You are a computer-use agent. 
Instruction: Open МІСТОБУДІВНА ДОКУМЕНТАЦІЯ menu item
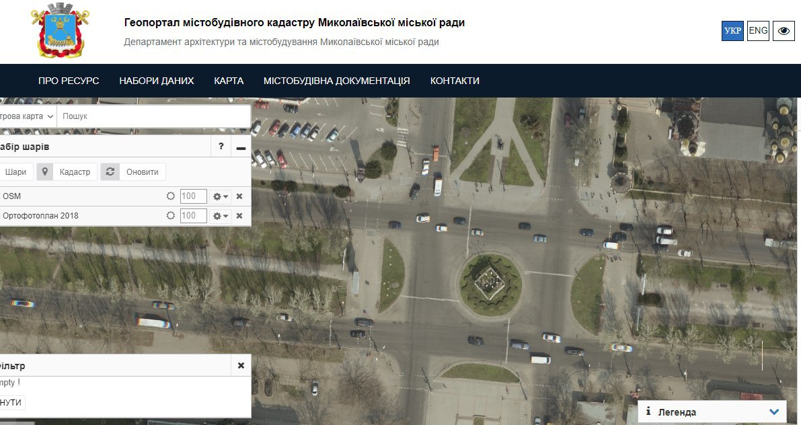(337, 81)
